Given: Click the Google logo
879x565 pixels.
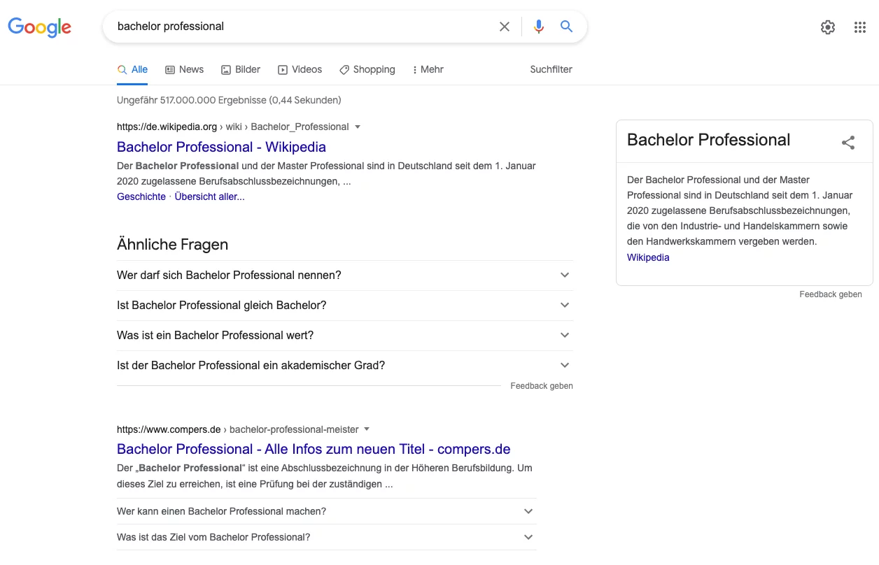Looking at the screenshot, I should point(40,27).
